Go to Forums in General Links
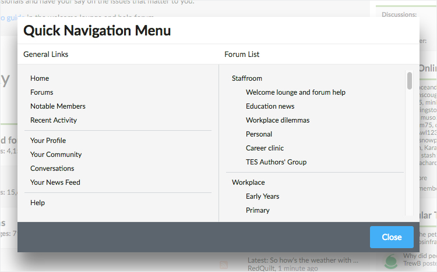The width and height of the screenshot is (437, 272). click(41, 92)
